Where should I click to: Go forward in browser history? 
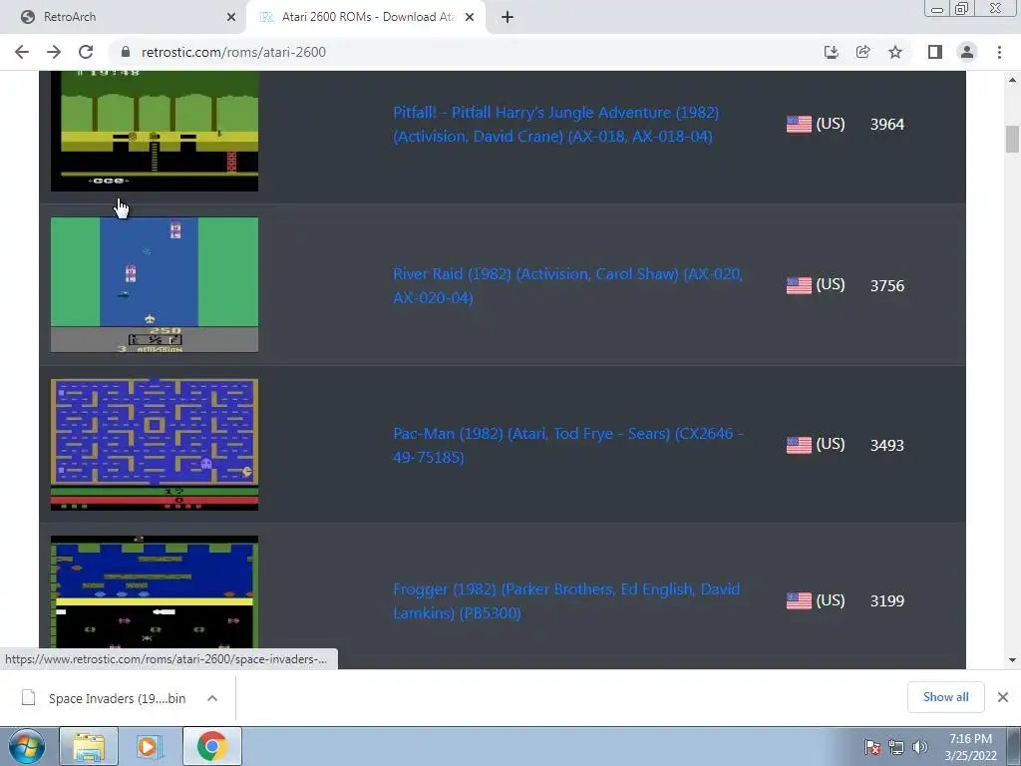click(54, 52)
